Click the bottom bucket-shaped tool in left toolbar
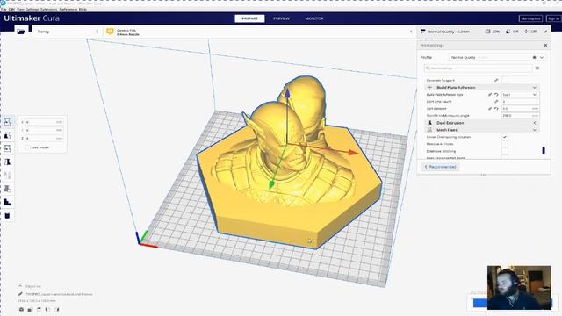This screenshot has width=562, height=316. [x=7, y=216]
